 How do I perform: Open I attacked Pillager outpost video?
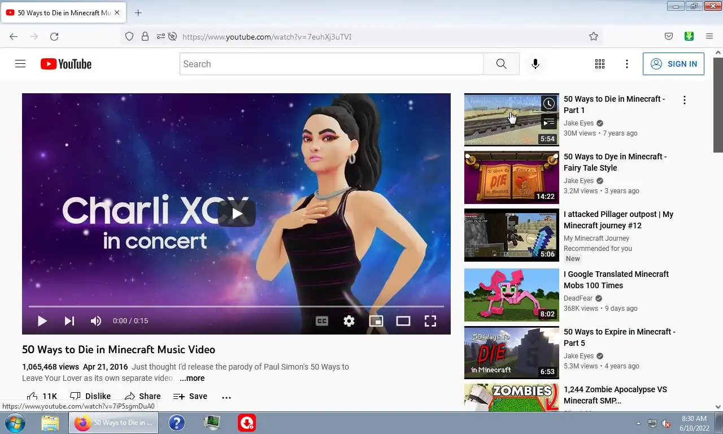[x=619, y=220]
